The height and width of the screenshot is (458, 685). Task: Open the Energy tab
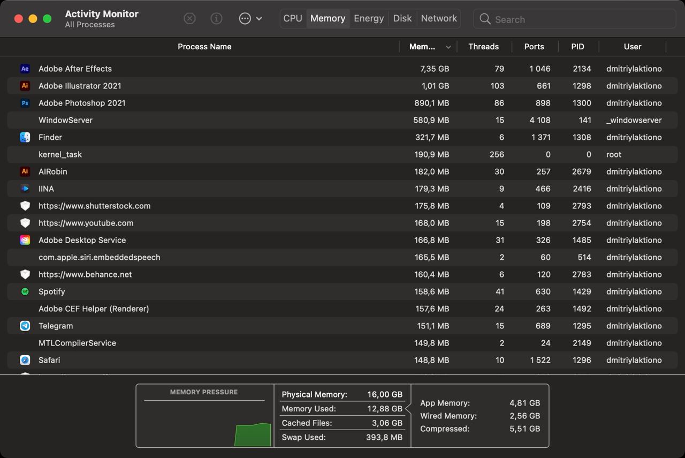[369, 18]
